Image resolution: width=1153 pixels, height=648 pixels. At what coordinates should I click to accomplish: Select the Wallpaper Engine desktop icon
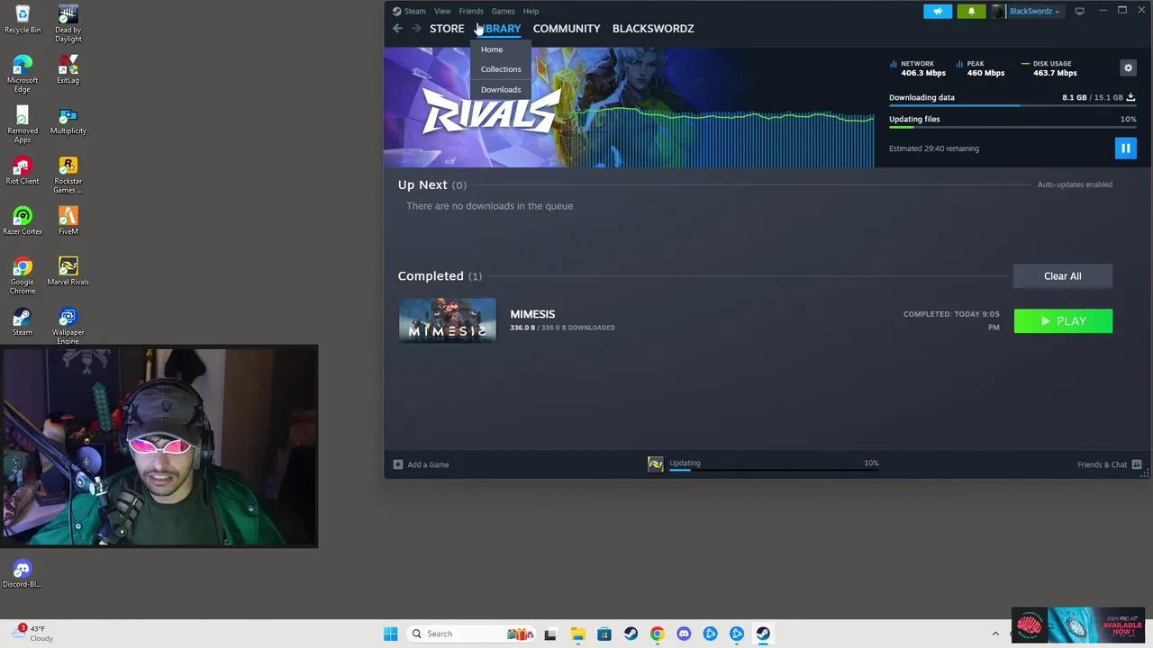[68, 326]
